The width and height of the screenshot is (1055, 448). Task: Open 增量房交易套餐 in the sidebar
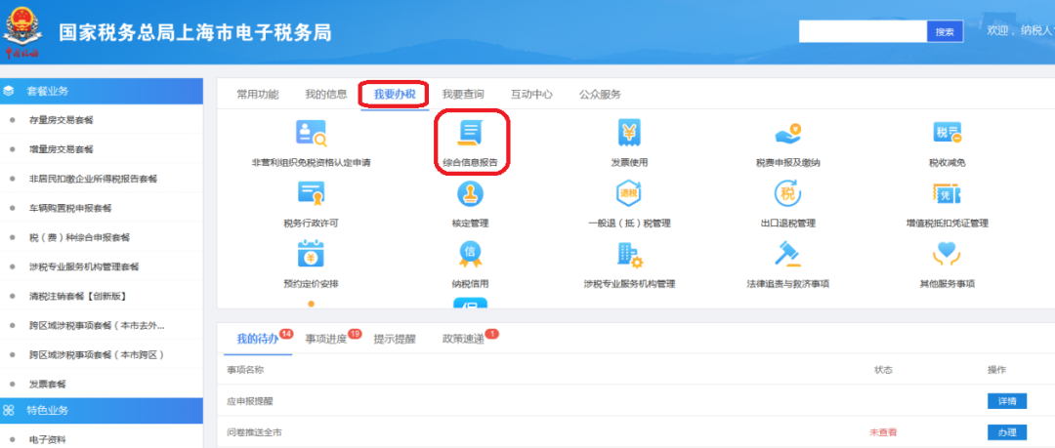(62, 149)
